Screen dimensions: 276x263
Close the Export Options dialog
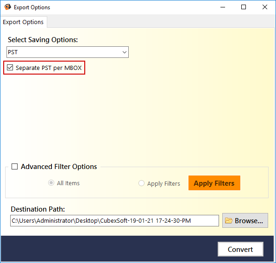(x=265, y=7)
